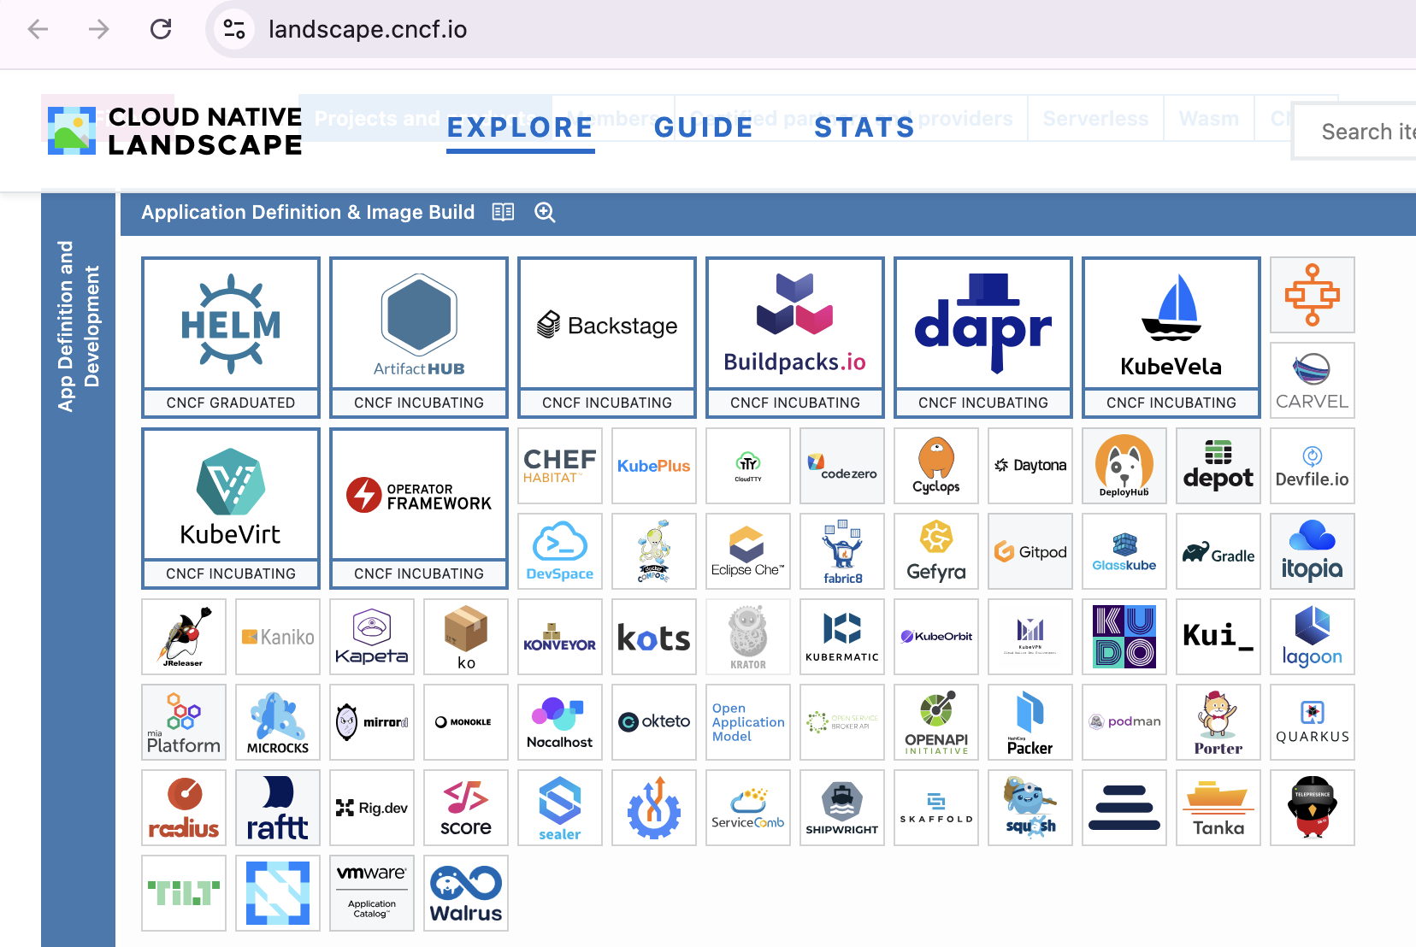
Task: Click the Docker Compose octopus tile
Action: tap(654, 551)
